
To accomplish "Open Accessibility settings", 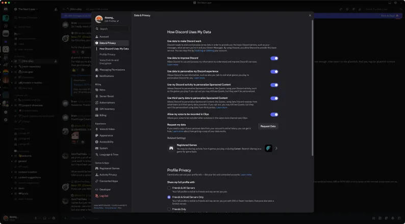I will click(111, 142).
